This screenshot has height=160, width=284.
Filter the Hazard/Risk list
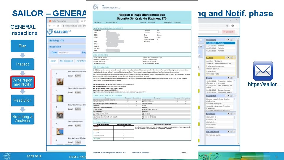pyautogui.click(x=229, y=96)
